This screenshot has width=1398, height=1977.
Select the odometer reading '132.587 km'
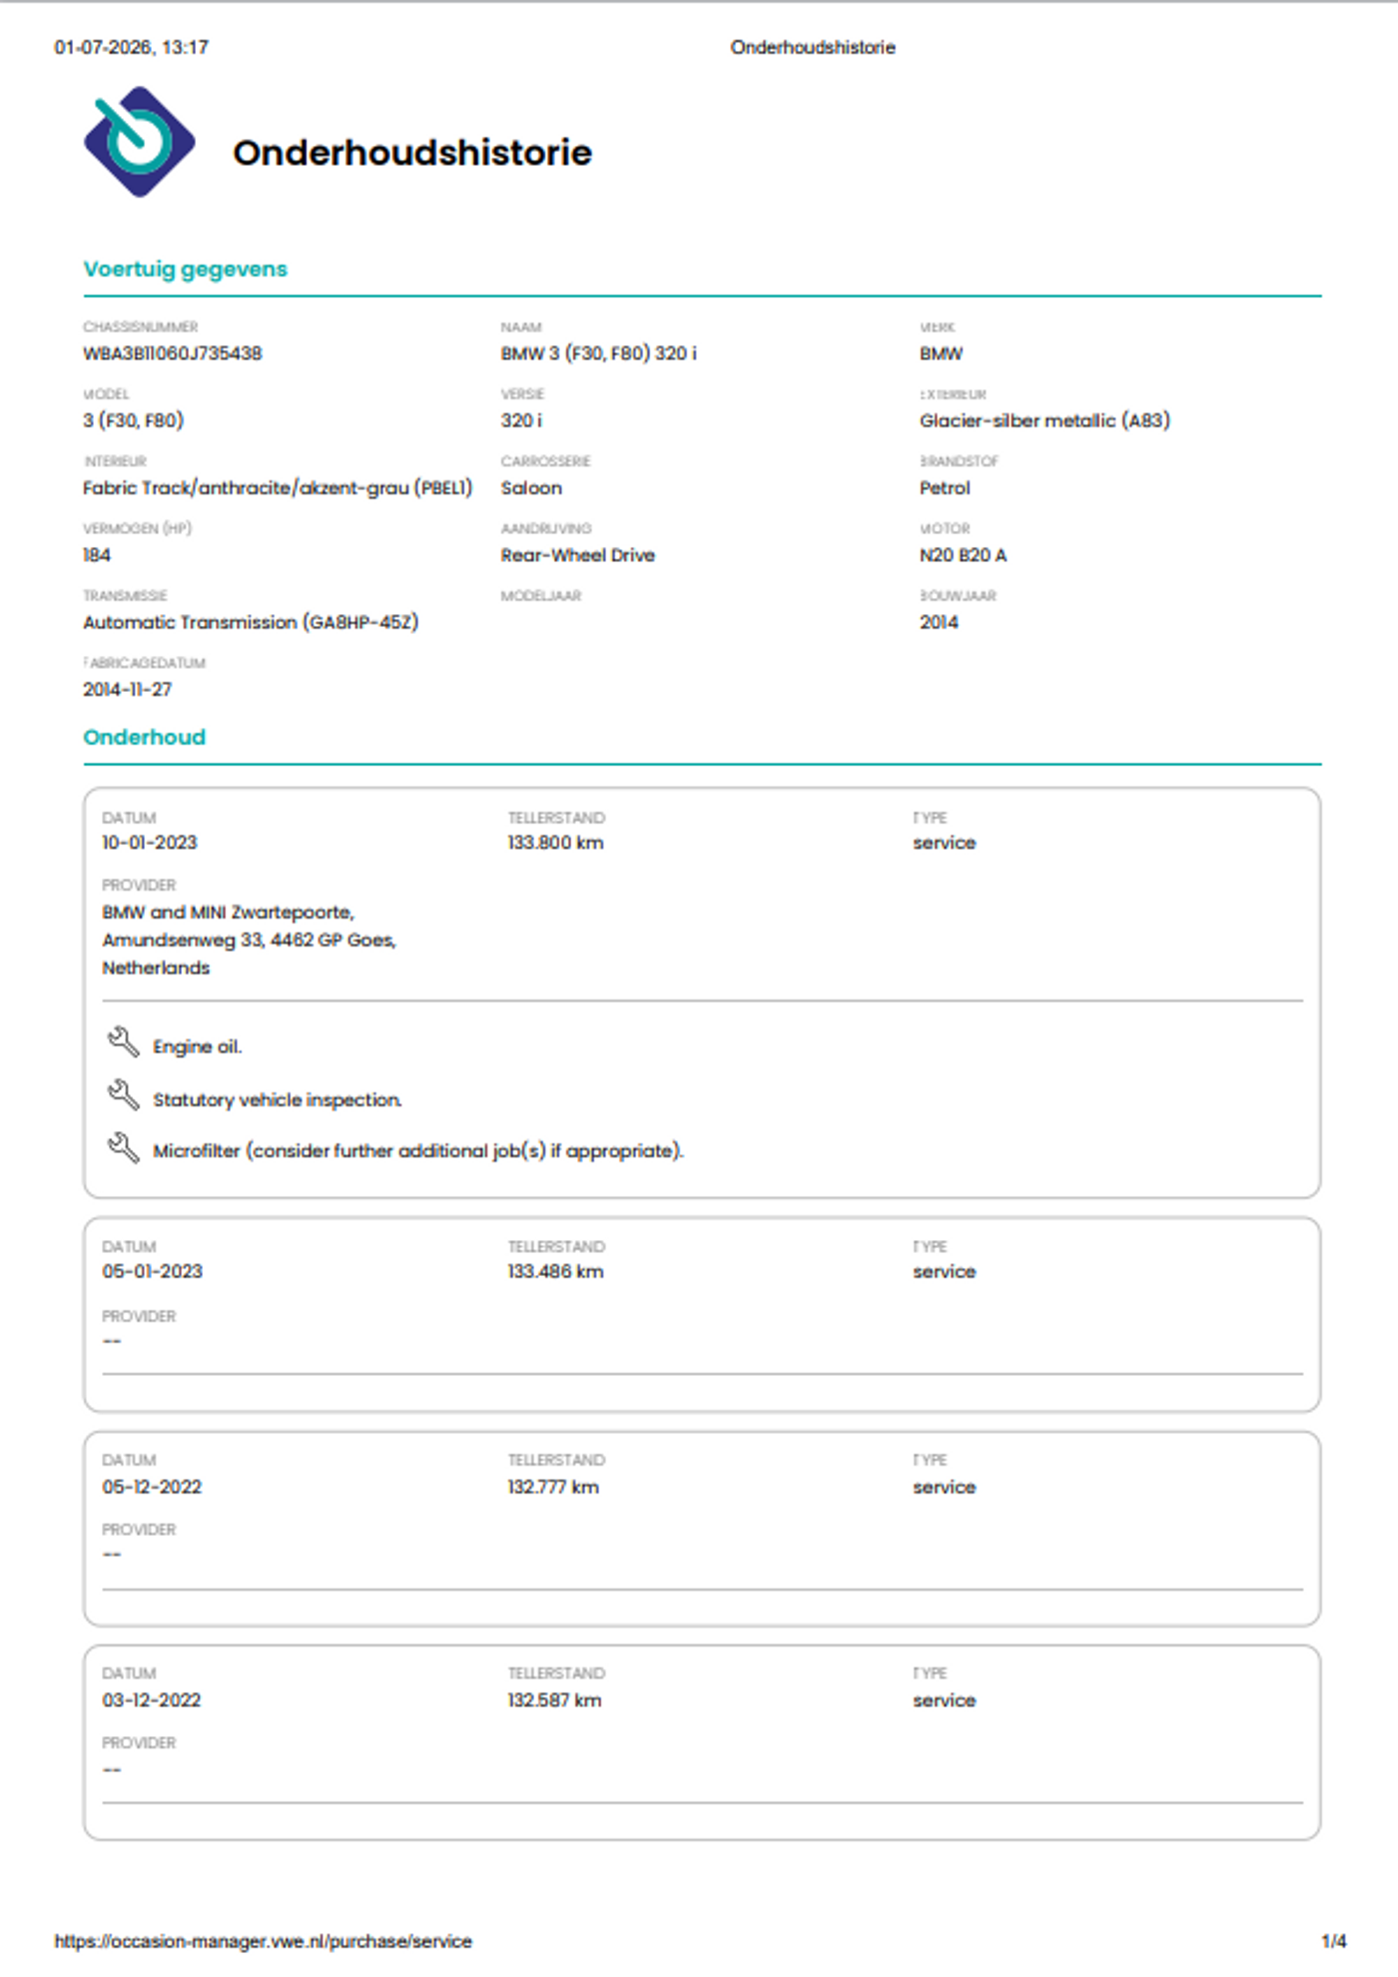(554, 1700)
